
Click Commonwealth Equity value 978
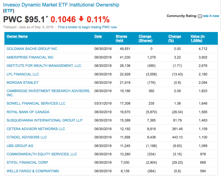(x=203, y=154)
